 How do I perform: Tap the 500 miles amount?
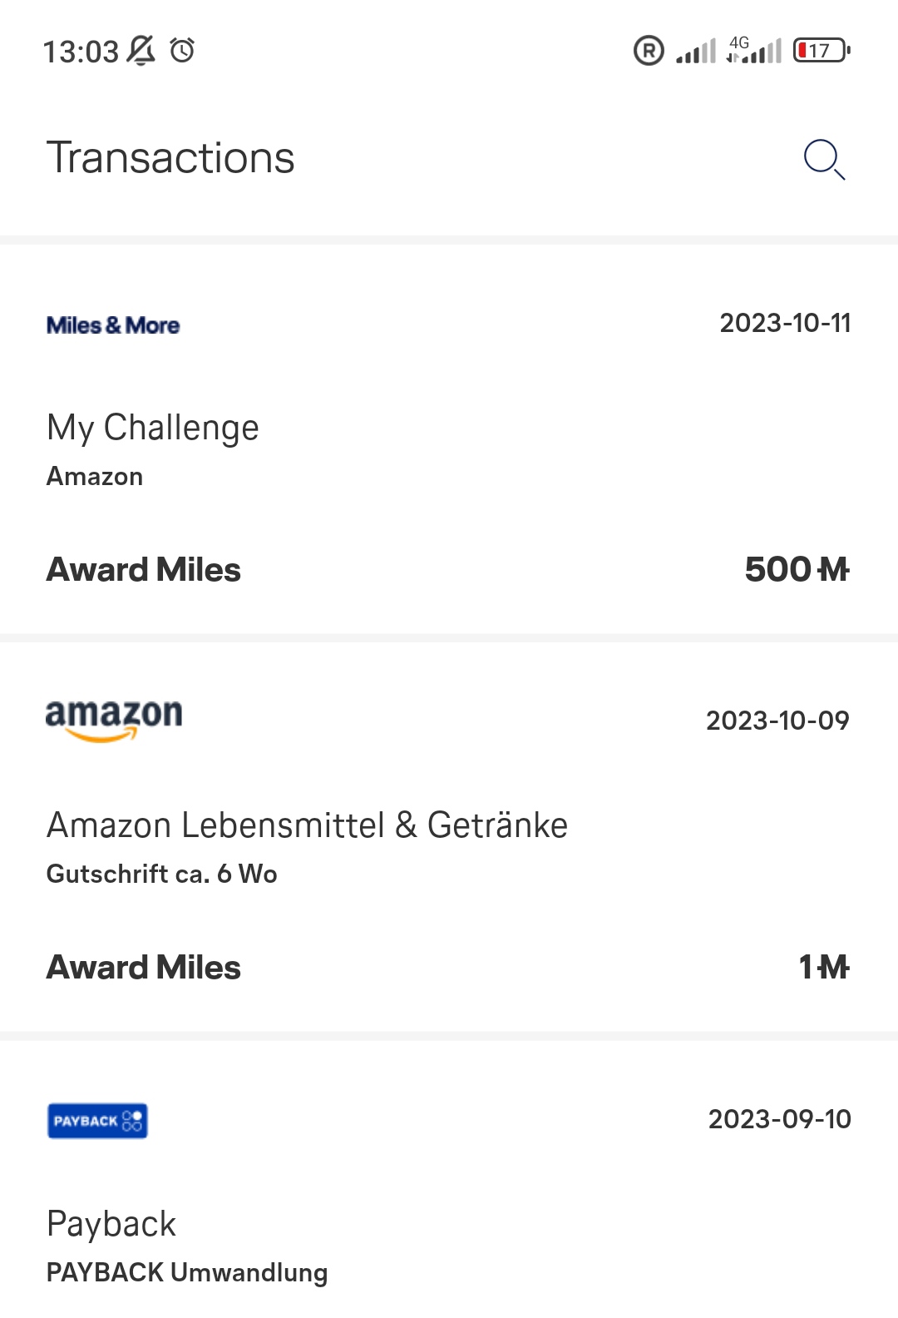[796, 570]
